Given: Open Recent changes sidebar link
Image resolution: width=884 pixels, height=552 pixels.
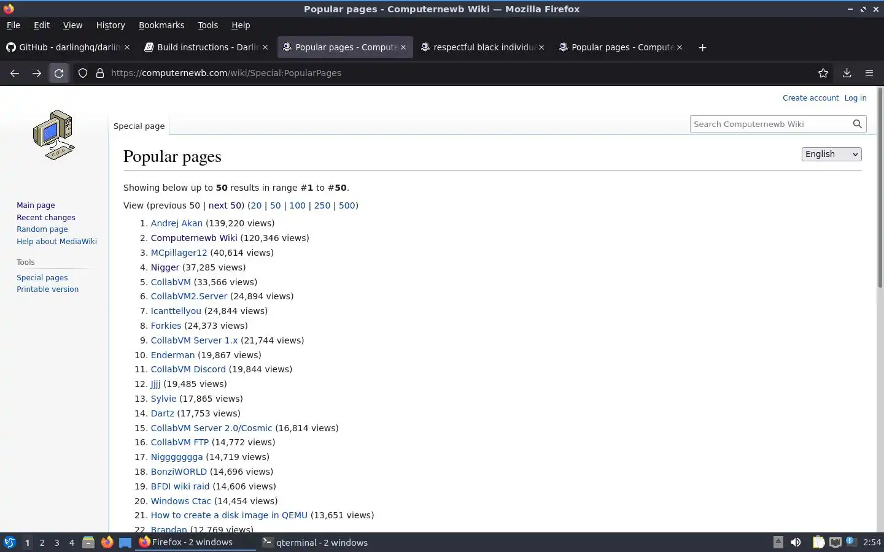Looking at the screenshot, I should [46, 217].
